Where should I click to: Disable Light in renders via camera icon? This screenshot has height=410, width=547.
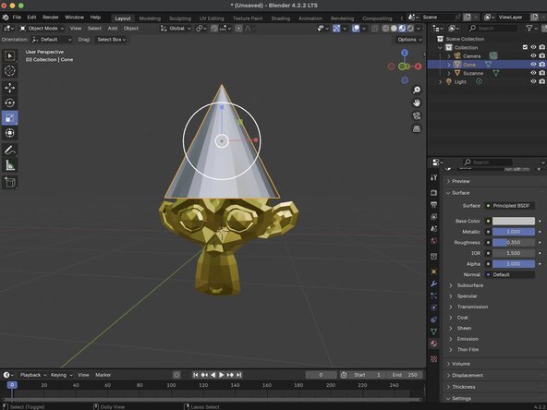541,81
